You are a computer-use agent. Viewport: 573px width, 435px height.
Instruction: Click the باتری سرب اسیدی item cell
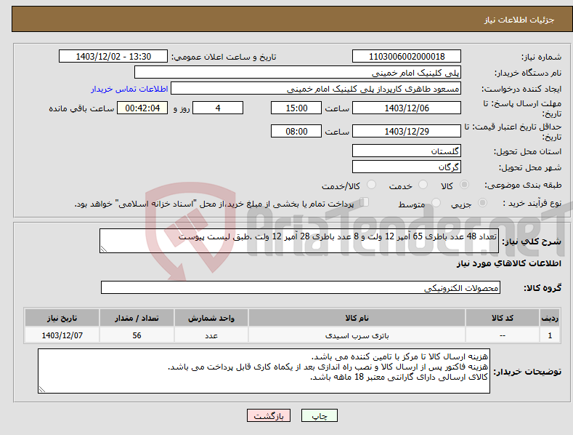pyautogui.click(x=357, y=335)
